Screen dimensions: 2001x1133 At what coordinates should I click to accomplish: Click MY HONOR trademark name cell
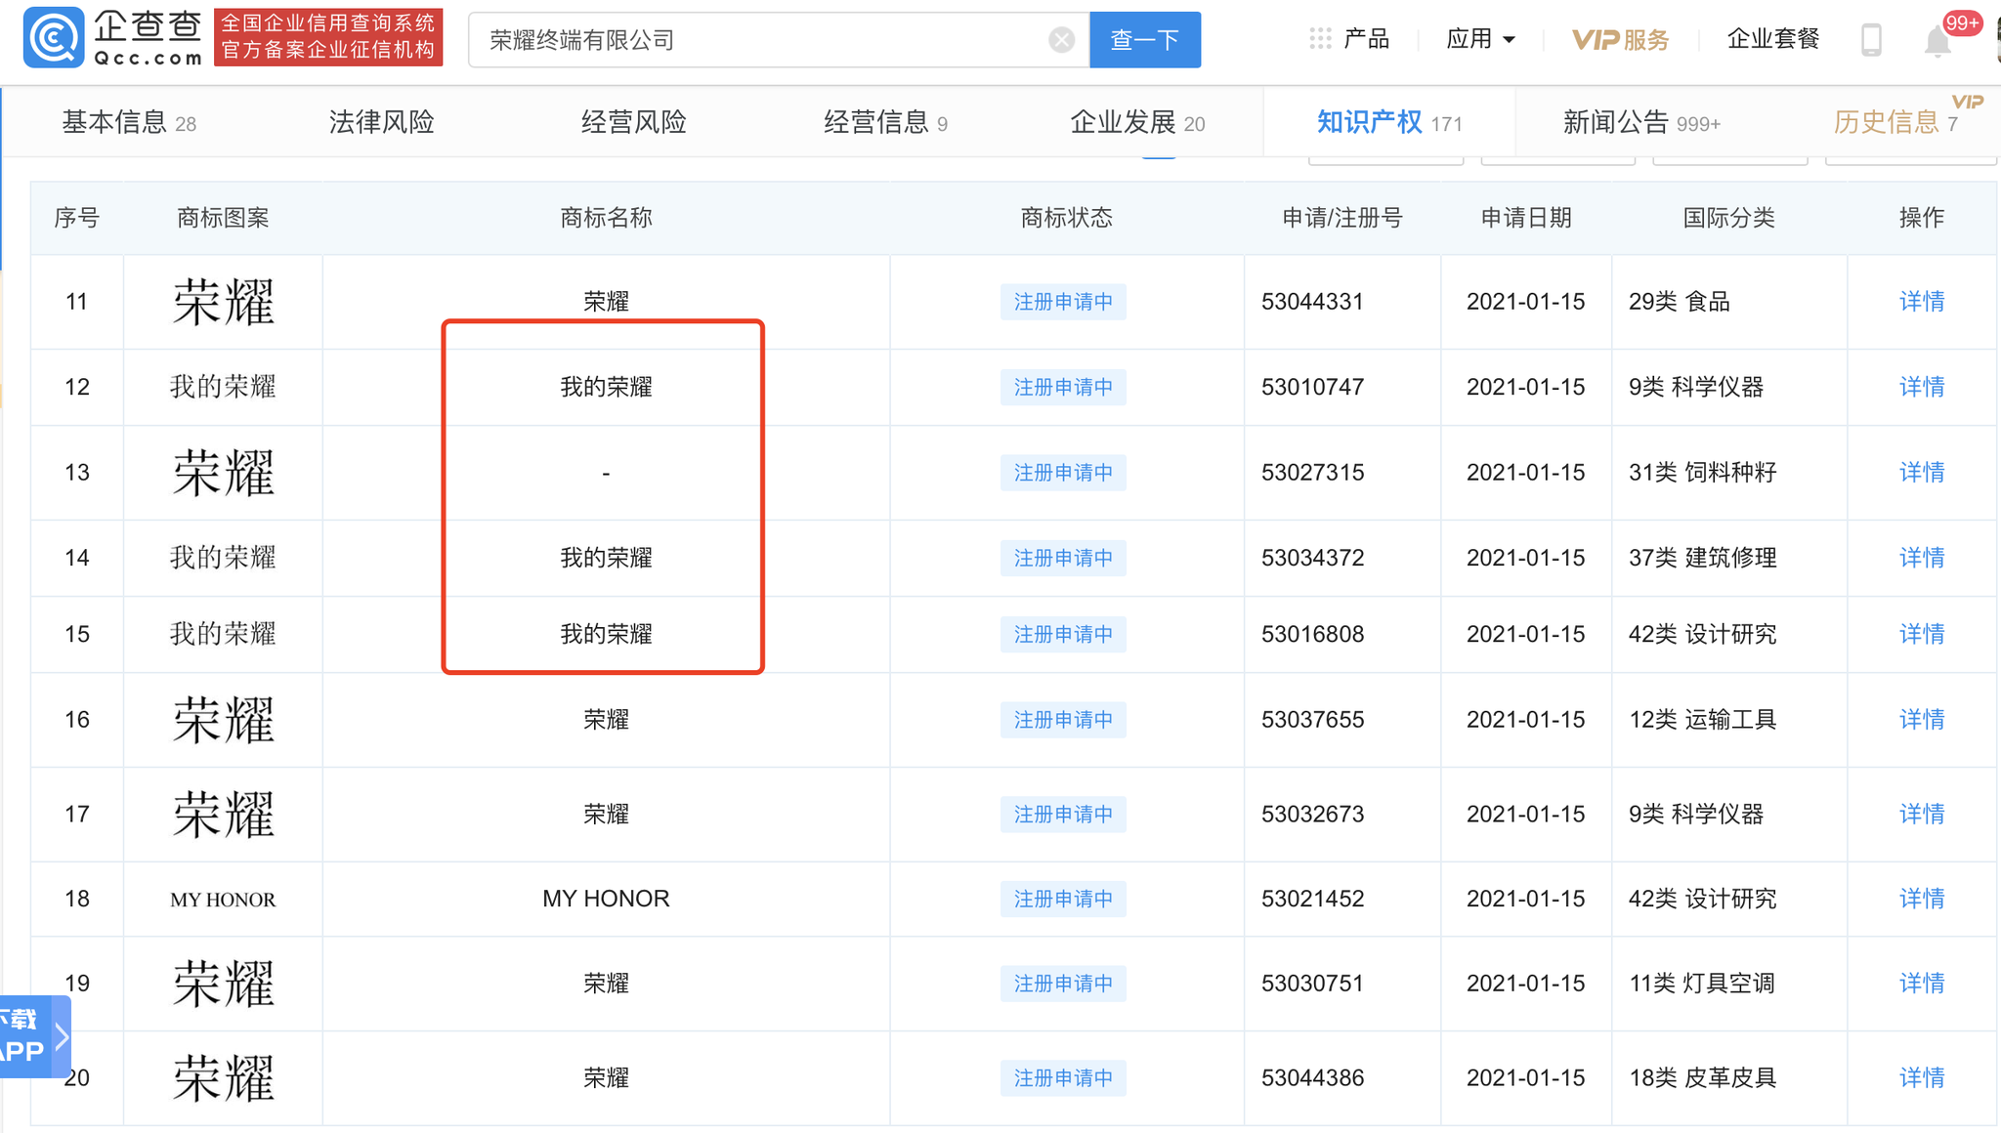click(x=606, y=899)
